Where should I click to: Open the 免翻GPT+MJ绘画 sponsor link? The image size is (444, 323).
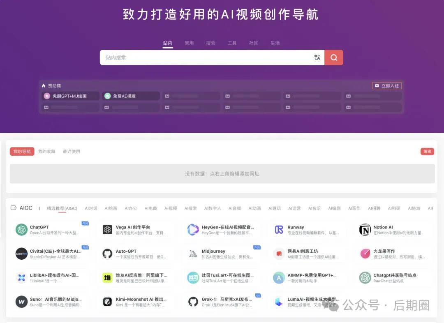click(x=71, y=96)
